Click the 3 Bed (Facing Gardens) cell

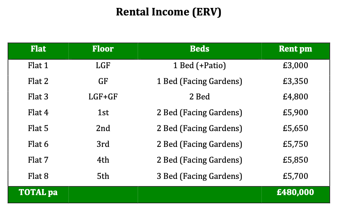coord(199,176)
